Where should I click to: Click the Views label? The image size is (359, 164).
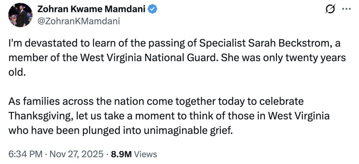click(x=145, y=154)
